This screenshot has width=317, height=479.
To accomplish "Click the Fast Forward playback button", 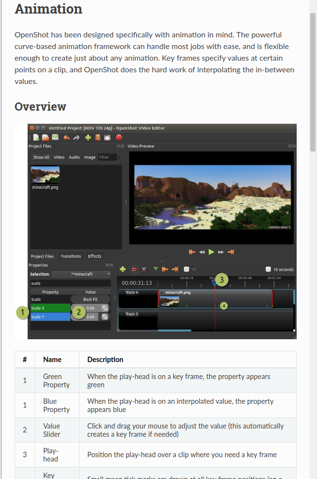I will (x=221, y=252).
